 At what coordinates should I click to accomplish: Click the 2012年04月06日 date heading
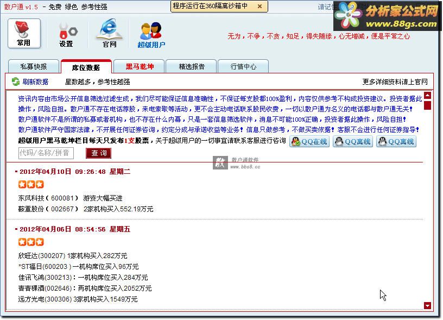click(x=75, y=229)
